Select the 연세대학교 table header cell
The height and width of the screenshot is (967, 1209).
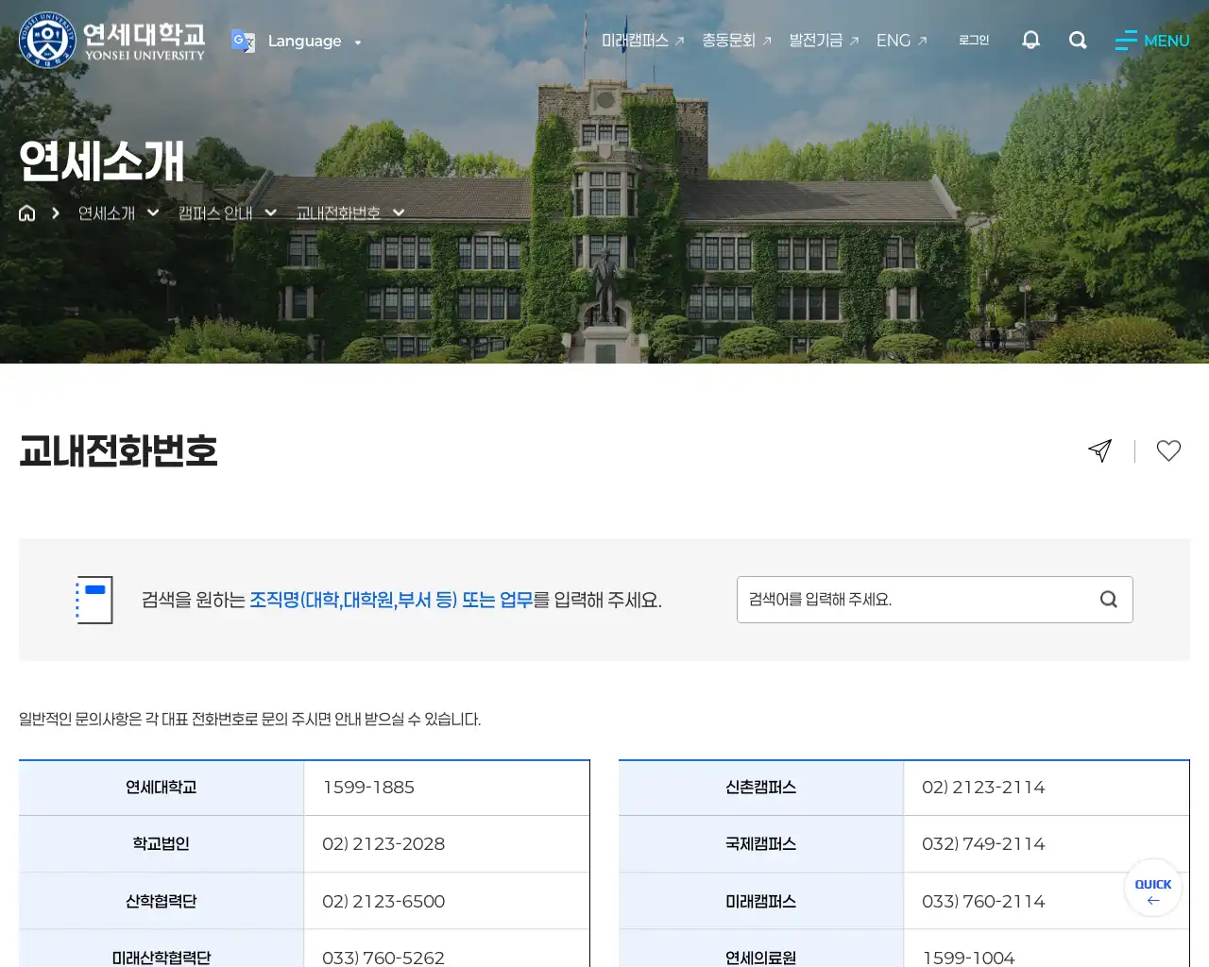point(162,788)
